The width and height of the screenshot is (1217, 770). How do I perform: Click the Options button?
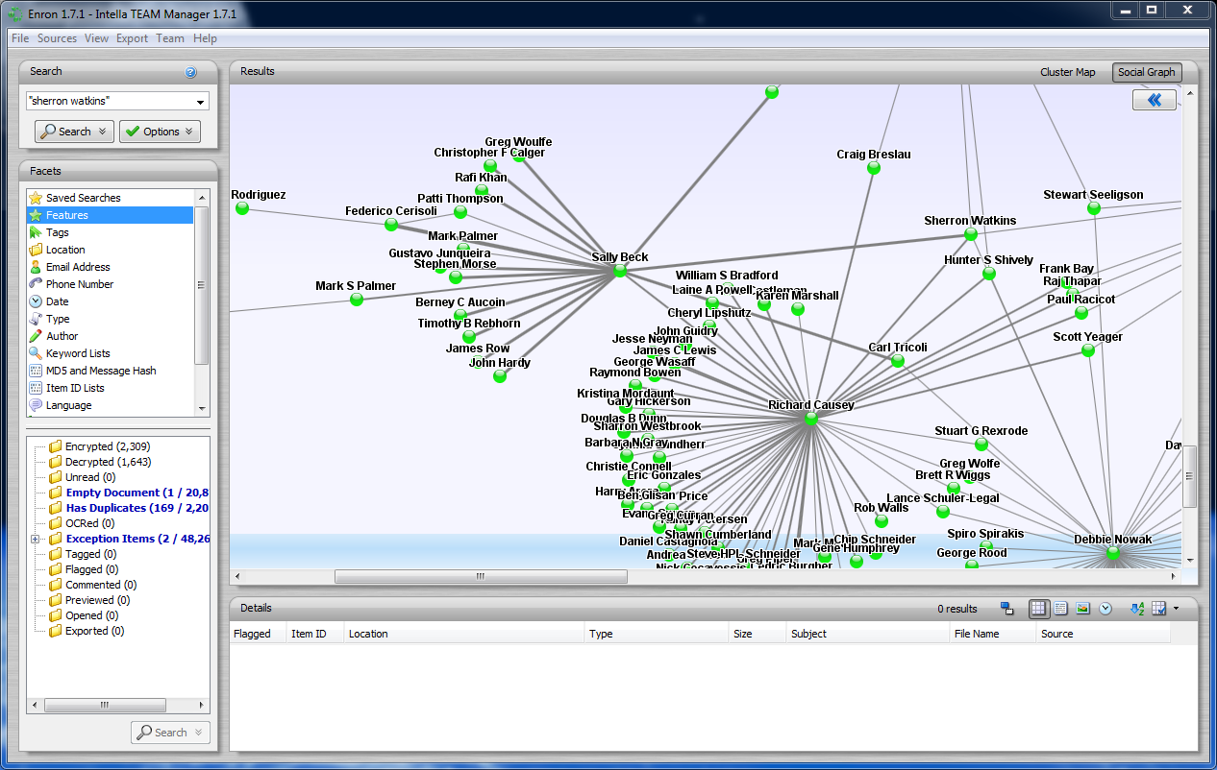160,132
